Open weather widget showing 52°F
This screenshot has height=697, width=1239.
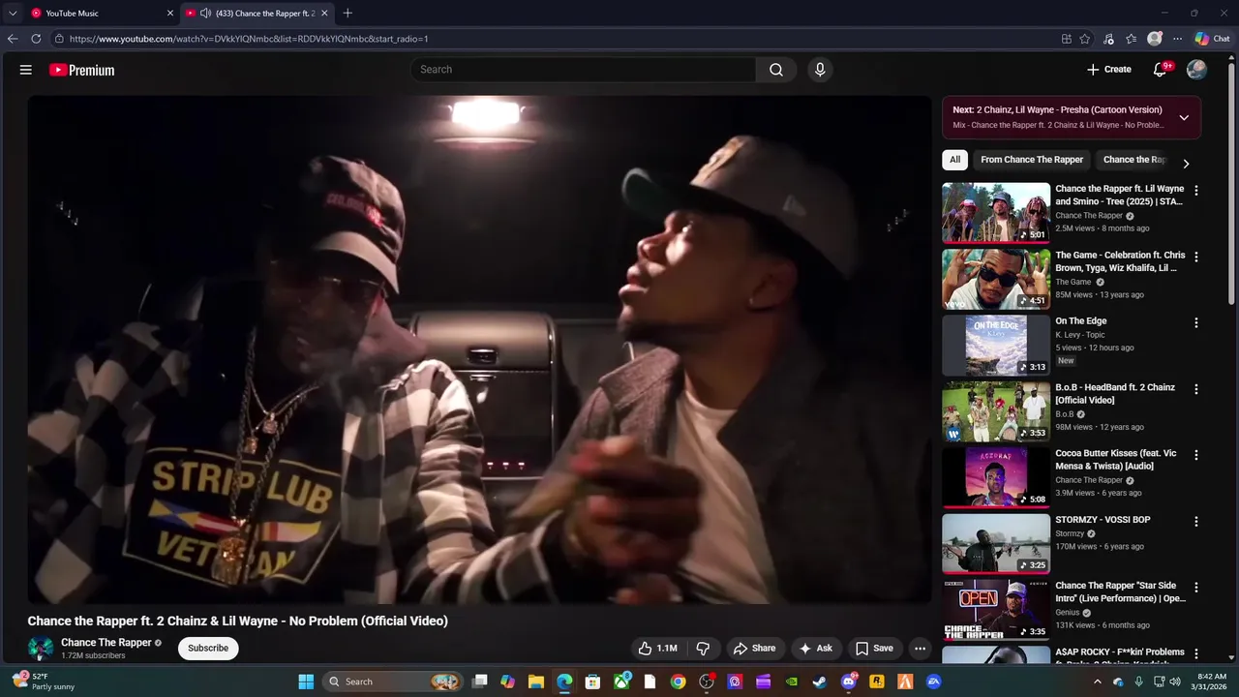pyautogui.click(x=44, y=682)
